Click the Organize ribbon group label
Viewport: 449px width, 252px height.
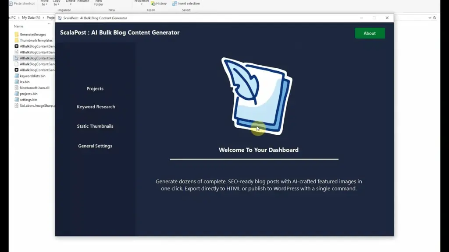click(x=64, y=10)
